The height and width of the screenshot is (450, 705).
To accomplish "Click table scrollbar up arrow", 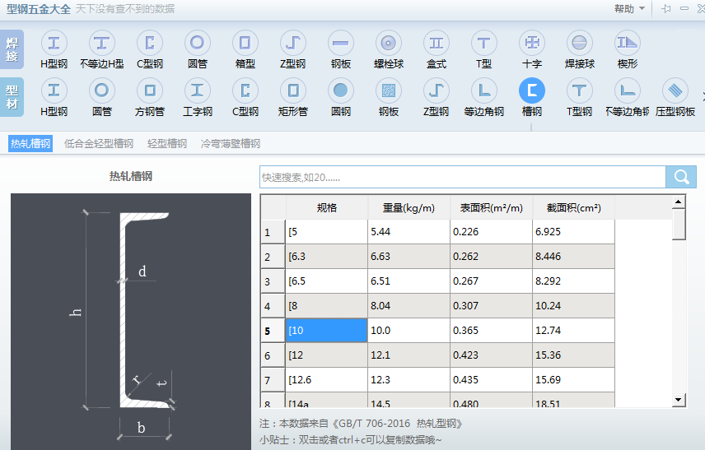I will point(679,202).
